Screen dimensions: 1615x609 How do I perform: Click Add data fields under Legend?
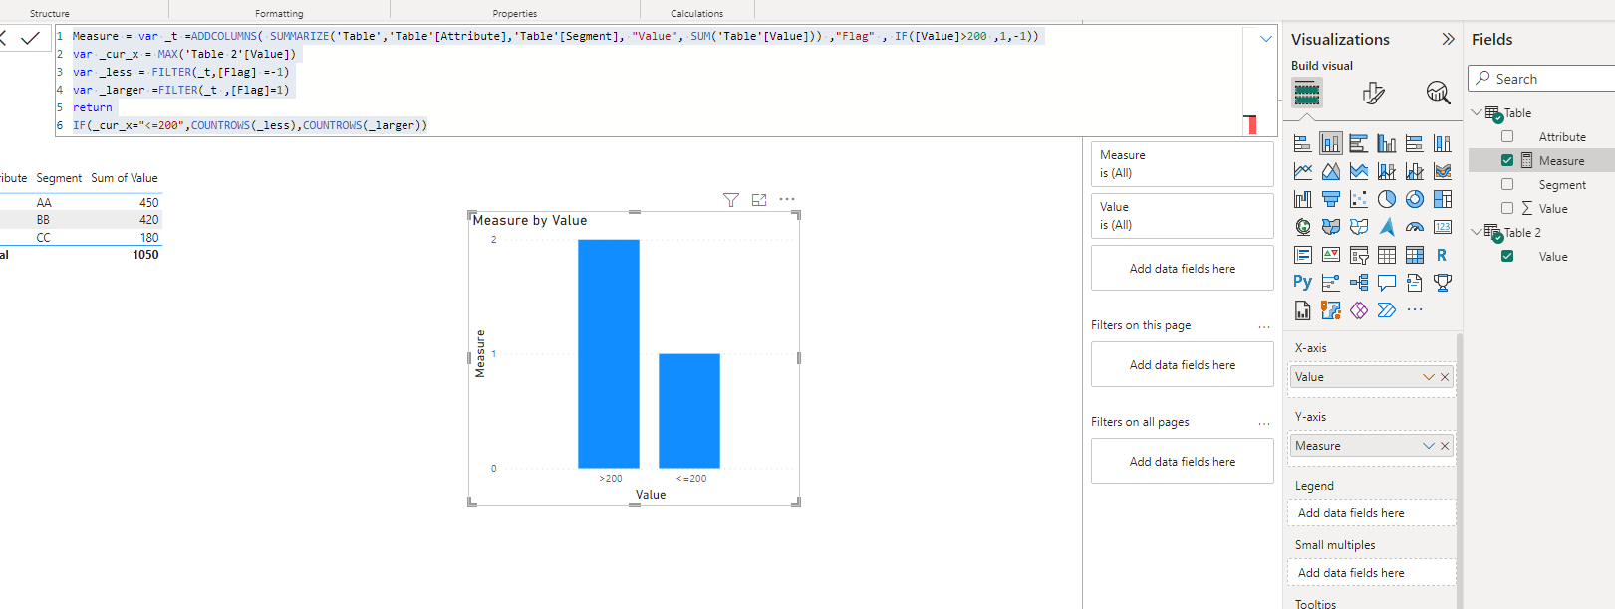(x=1373, y=513)
